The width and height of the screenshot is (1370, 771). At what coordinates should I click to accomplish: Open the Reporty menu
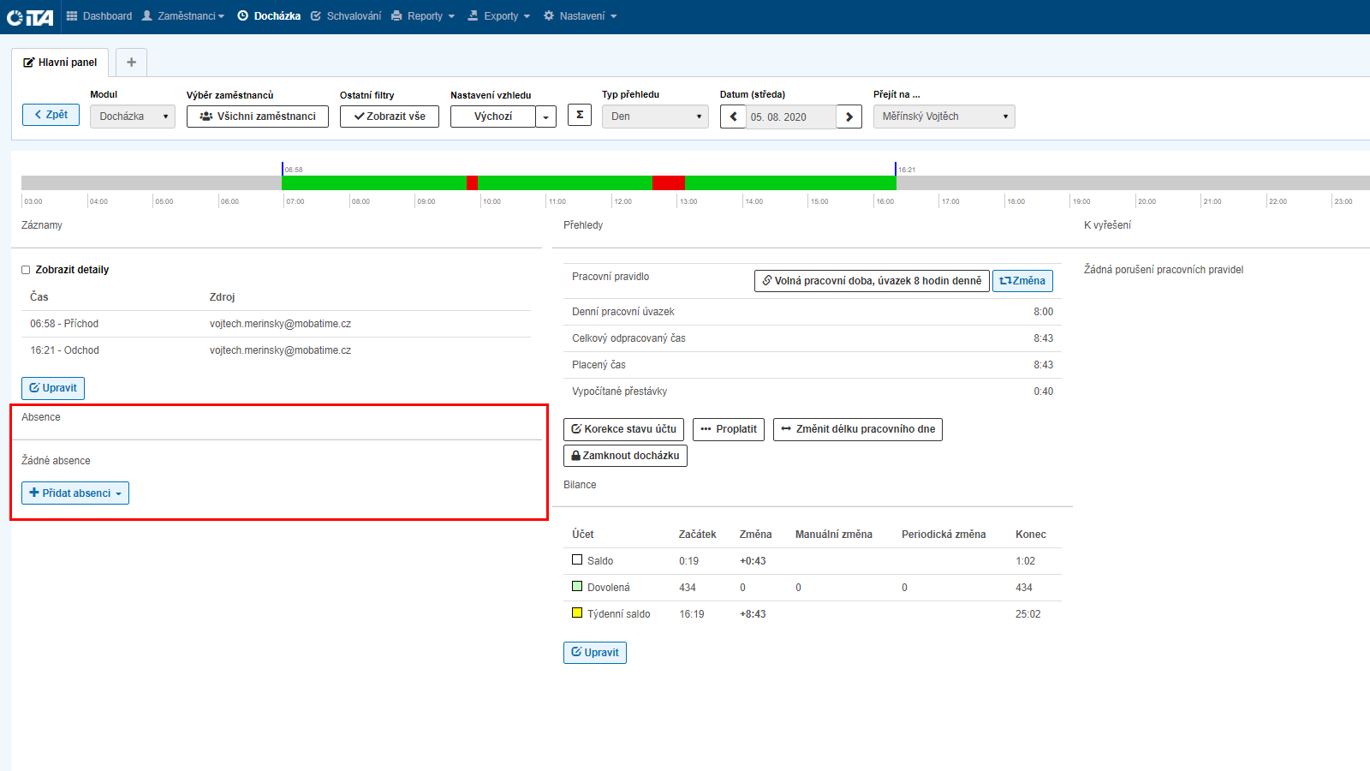point(424,16)
